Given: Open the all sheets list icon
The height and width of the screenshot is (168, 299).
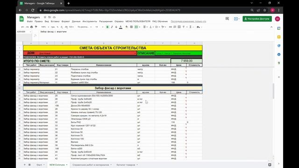Looking at the screenshot, I should tap(29, 165).
